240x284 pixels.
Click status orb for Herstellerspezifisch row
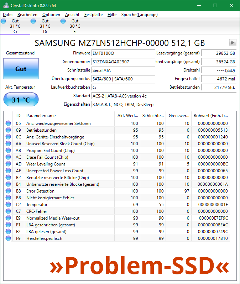click(8, 238)
